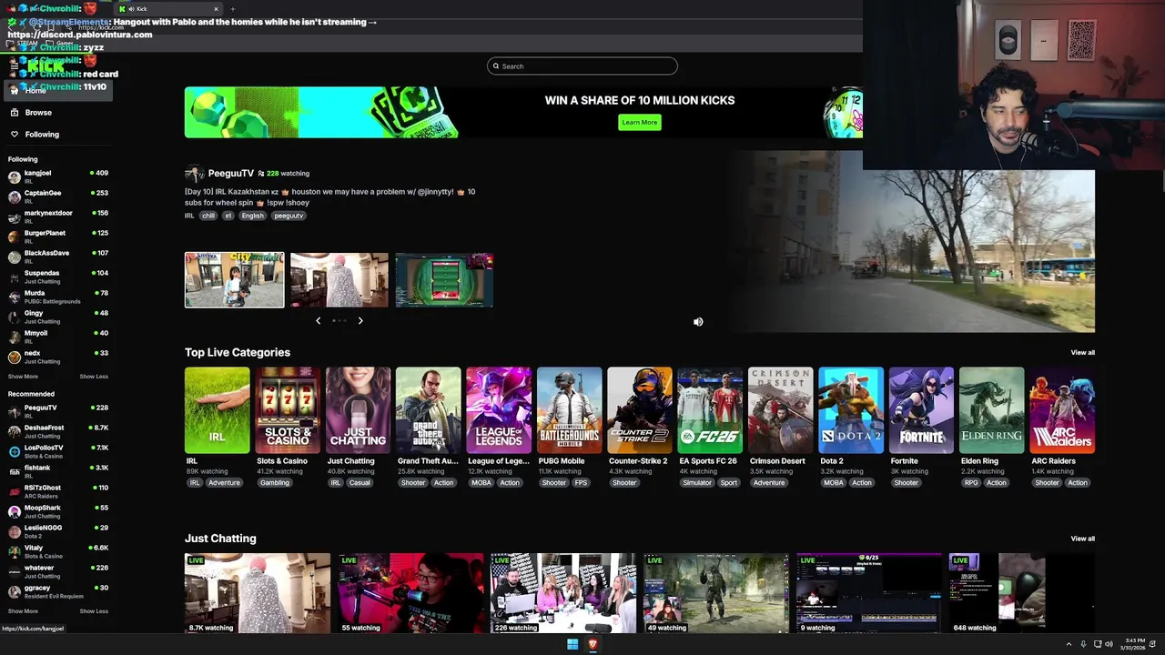Open the IRL category card

[x=218, y=410]
